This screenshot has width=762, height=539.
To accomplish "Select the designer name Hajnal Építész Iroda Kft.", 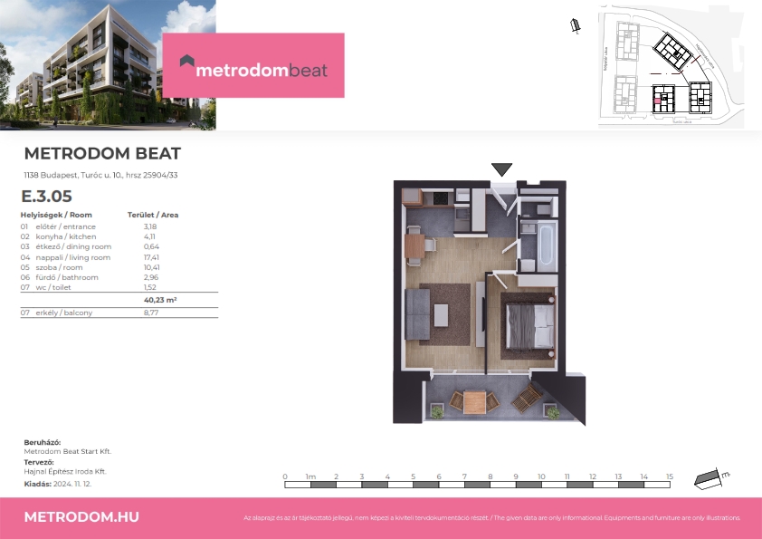I will click(65, 471).
